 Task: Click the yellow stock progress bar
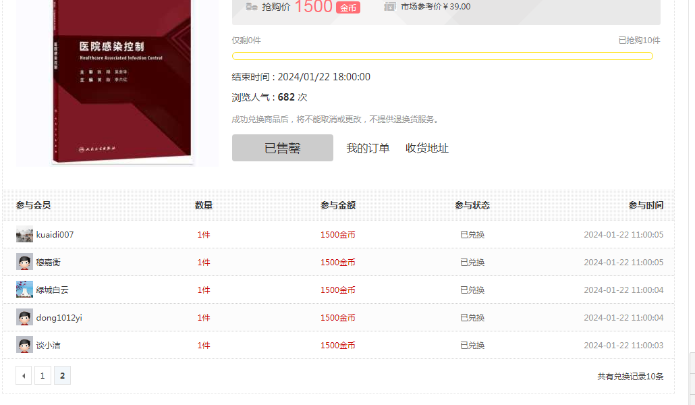[442, 56]
